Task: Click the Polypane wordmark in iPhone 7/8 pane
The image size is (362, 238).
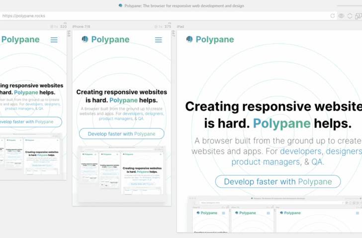Action: pos(110,39)
